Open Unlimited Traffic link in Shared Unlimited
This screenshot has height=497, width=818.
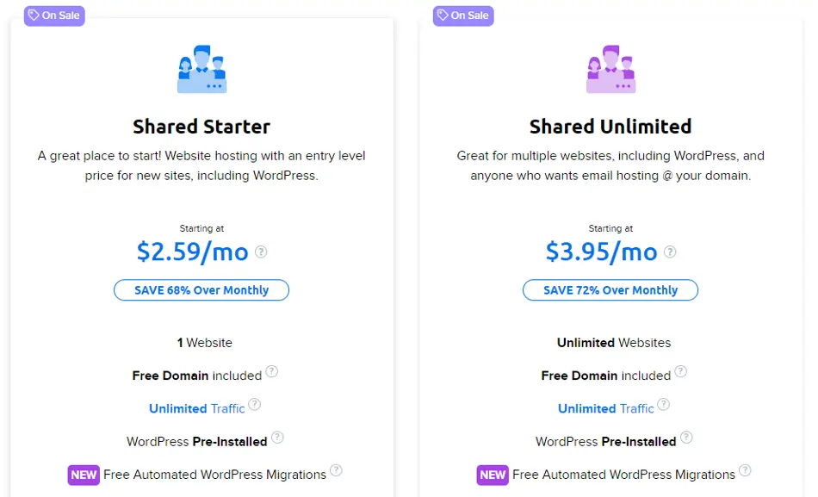click(605, 409)
